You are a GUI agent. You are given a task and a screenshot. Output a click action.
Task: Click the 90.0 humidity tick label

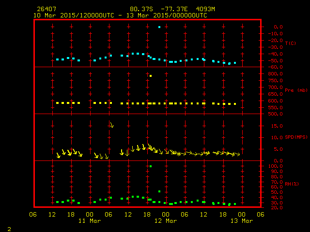tap(277, 172)
